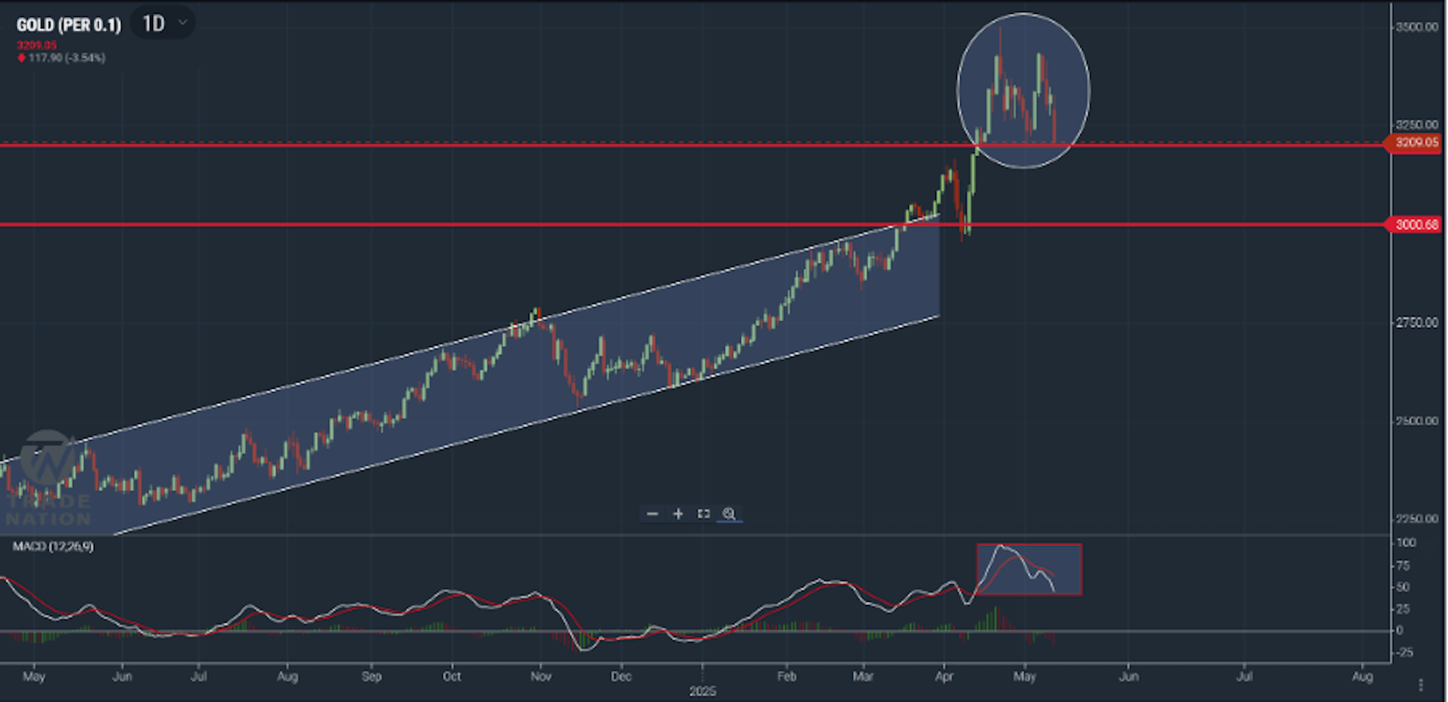Click the MACD axis 100 label
This screenshot has width=1448, height=702.
tap(1406, 543)
